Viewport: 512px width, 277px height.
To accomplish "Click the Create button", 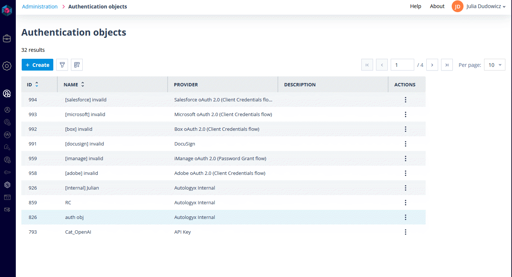I will (x=37, y=65).
